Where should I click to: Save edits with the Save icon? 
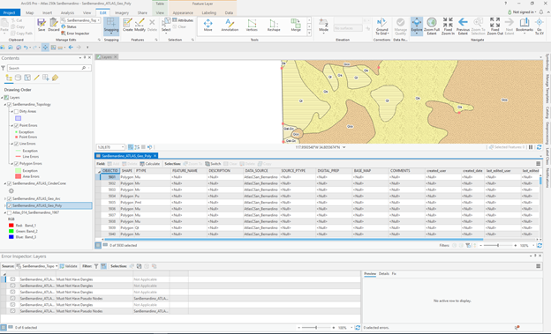42,25
